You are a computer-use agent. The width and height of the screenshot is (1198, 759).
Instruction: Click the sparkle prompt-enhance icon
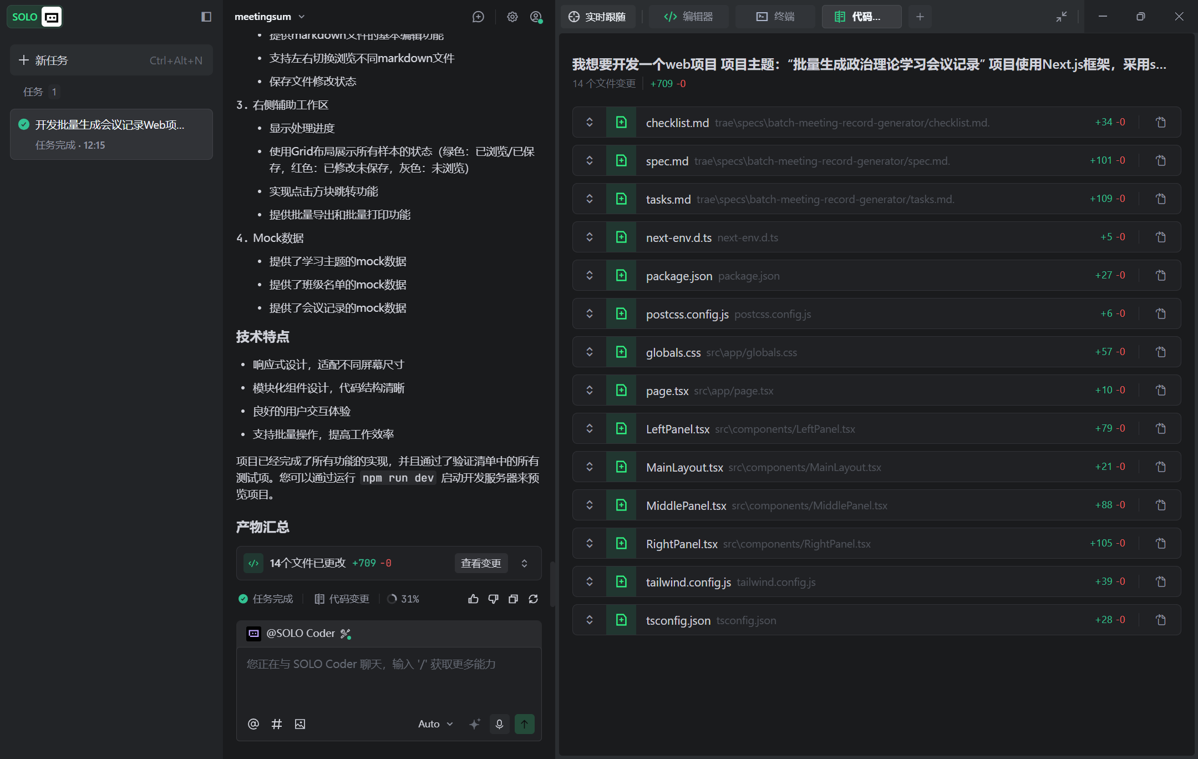[x=474, y=723]
